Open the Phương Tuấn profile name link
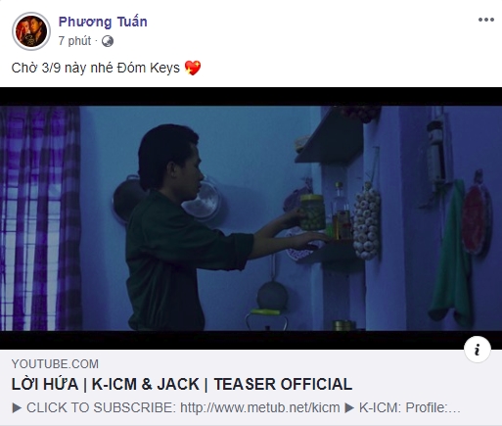 click(x=103, y=22)
